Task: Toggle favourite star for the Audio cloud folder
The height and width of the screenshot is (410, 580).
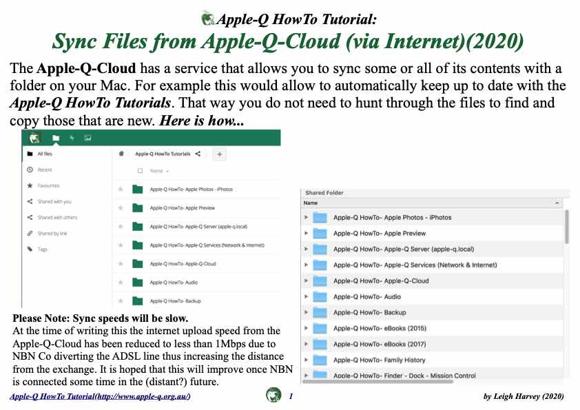Action: click(x=121, y=283)
